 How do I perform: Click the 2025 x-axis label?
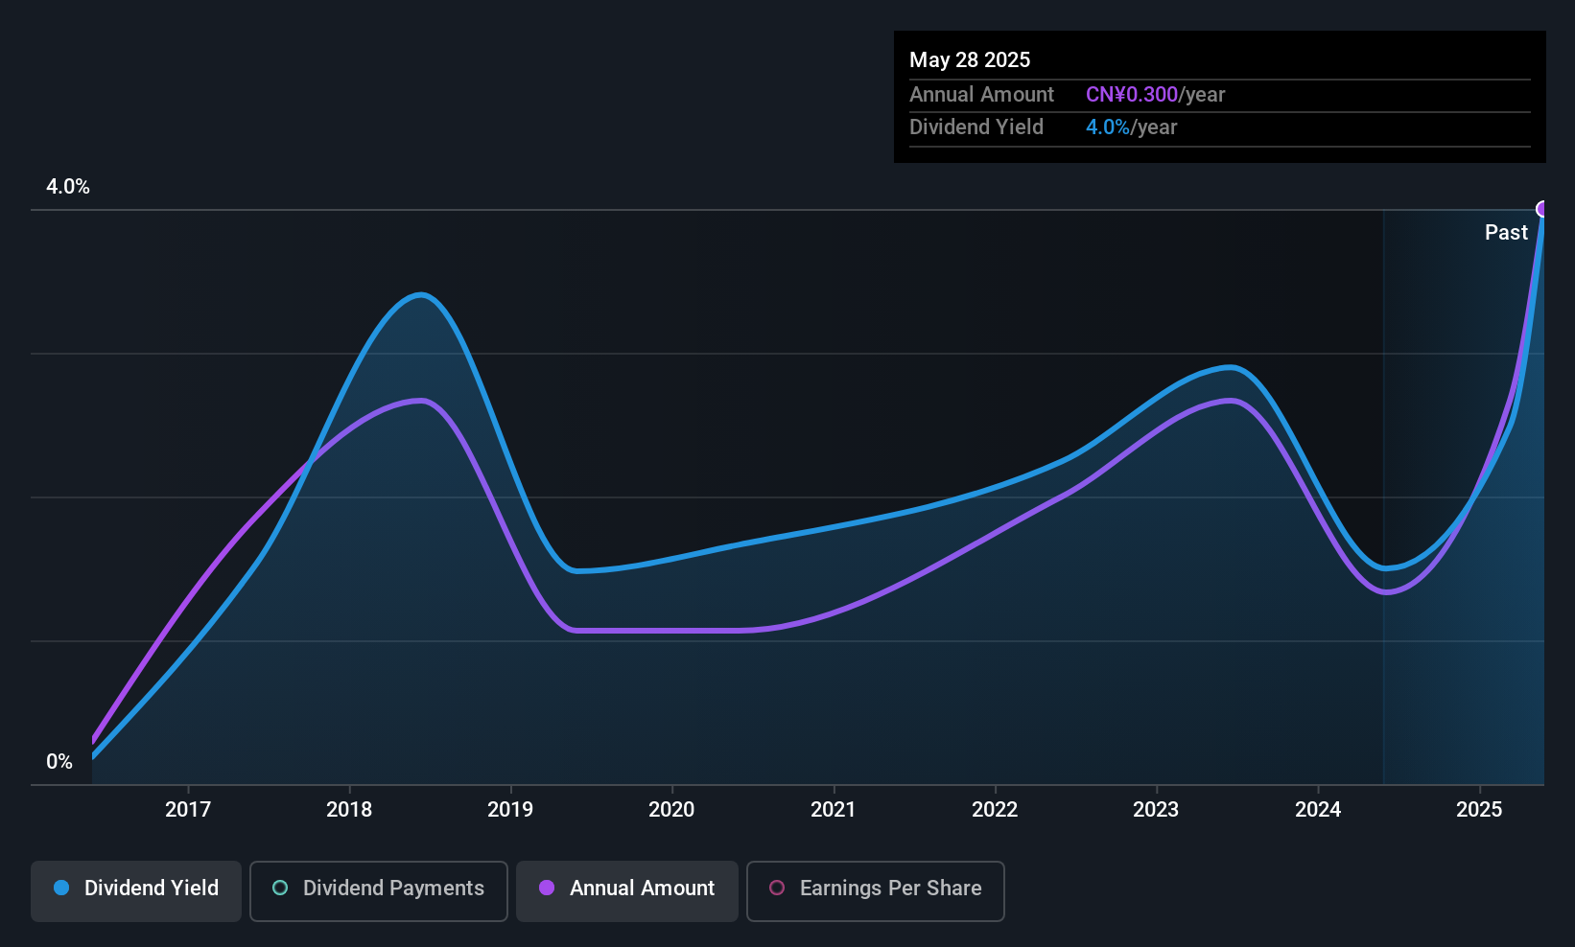tap(1479, 810)
